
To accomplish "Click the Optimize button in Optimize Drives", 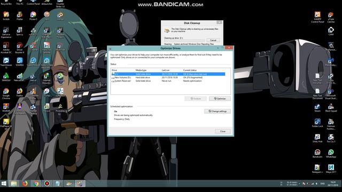I will click(220, 99).
